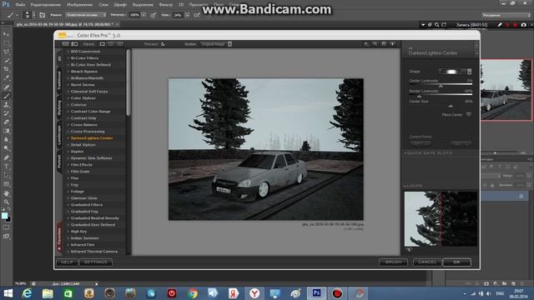The height and width of the screenshot is (300, 534).
Task: Open Internet Explorer from the taskbar
Action: 27,293
